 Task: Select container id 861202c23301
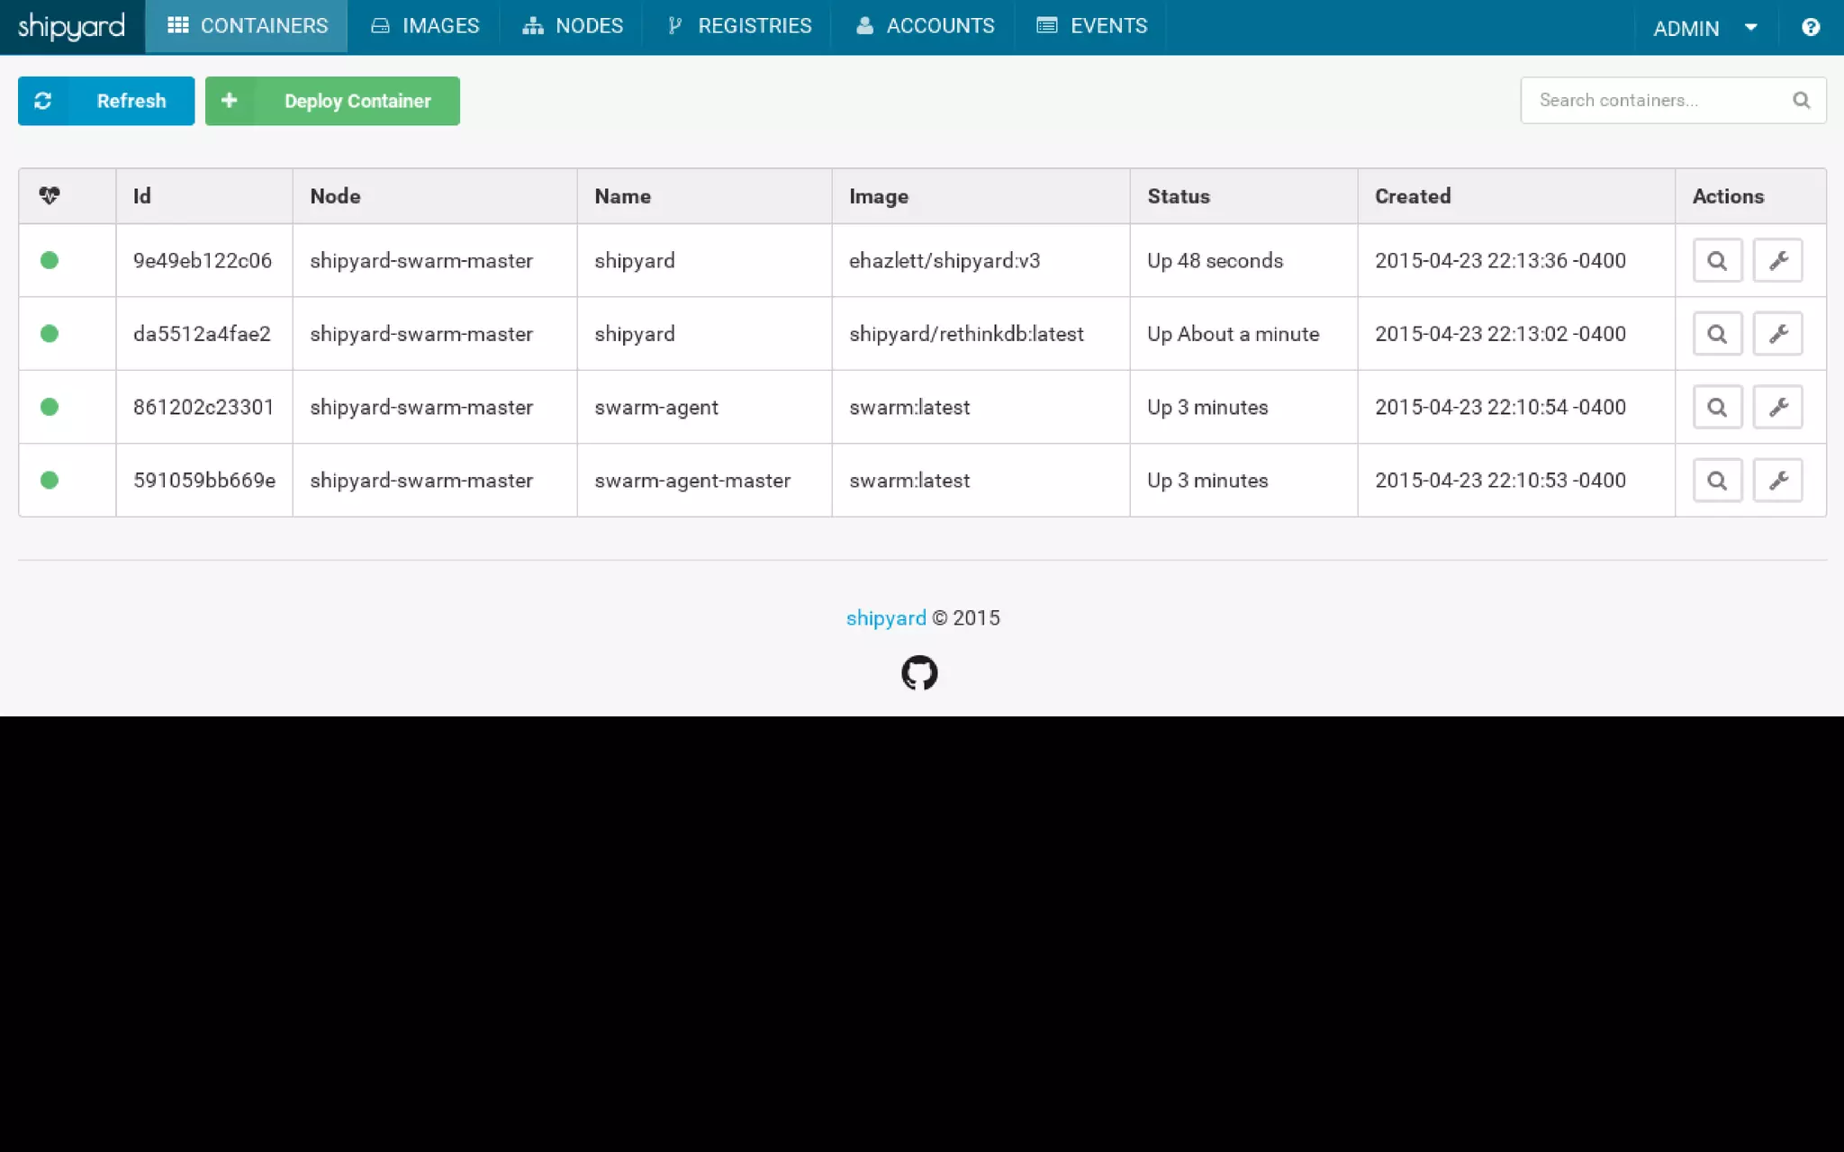tap(203, 407)
